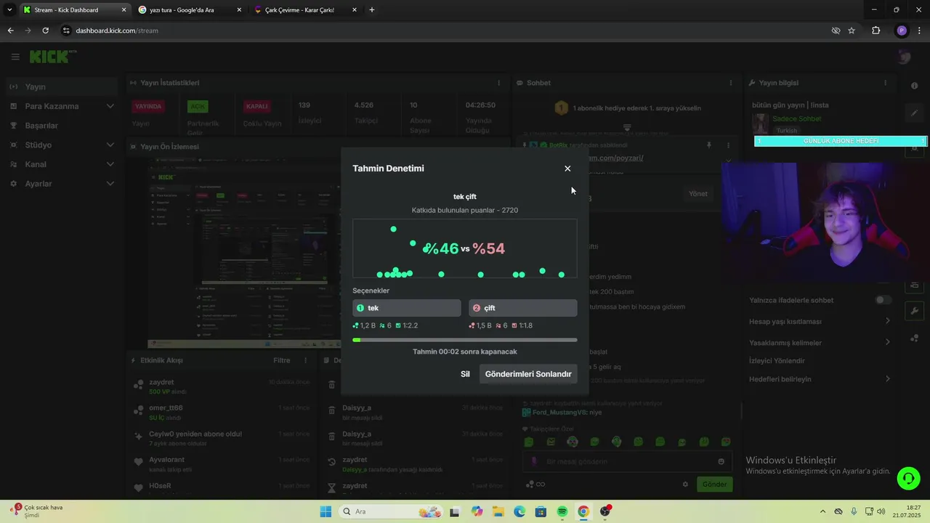The image size is (930, 523).
Task: Select the 'tek' prediction option
Action: [x=407, y=308]
